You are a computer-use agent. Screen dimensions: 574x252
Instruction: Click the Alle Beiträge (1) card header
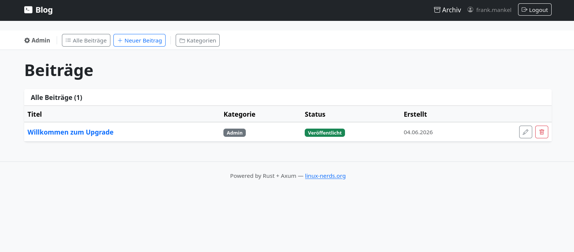tap(288, 98)
